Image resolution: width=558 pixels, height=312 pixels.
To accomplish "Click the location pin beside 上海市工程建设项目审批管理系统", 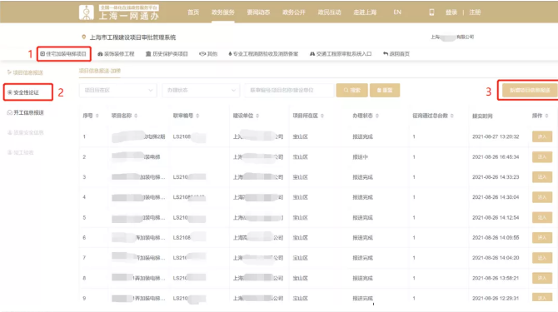I will click(x=83, y=37).
